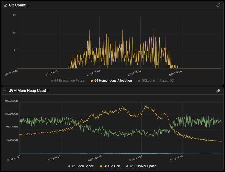Click 07/17 01:48 label under GC Count chart
This screenshot has width=225, height=172.
click(93, 73)
